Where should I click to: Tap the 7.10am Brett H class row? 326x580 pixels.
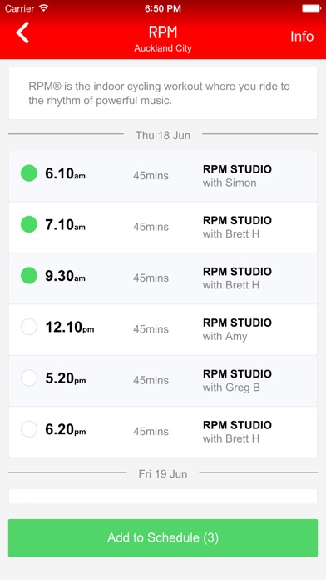point(163,227)
